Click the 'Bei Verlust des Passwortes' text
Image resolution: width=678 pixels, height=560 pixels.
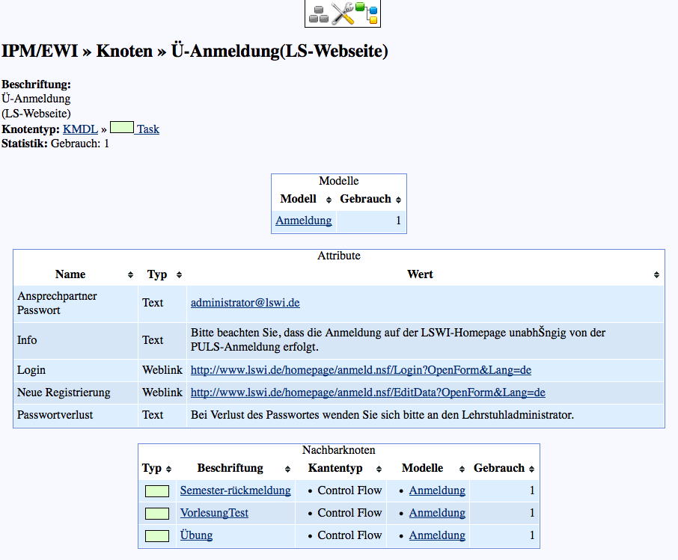(382, 415)
